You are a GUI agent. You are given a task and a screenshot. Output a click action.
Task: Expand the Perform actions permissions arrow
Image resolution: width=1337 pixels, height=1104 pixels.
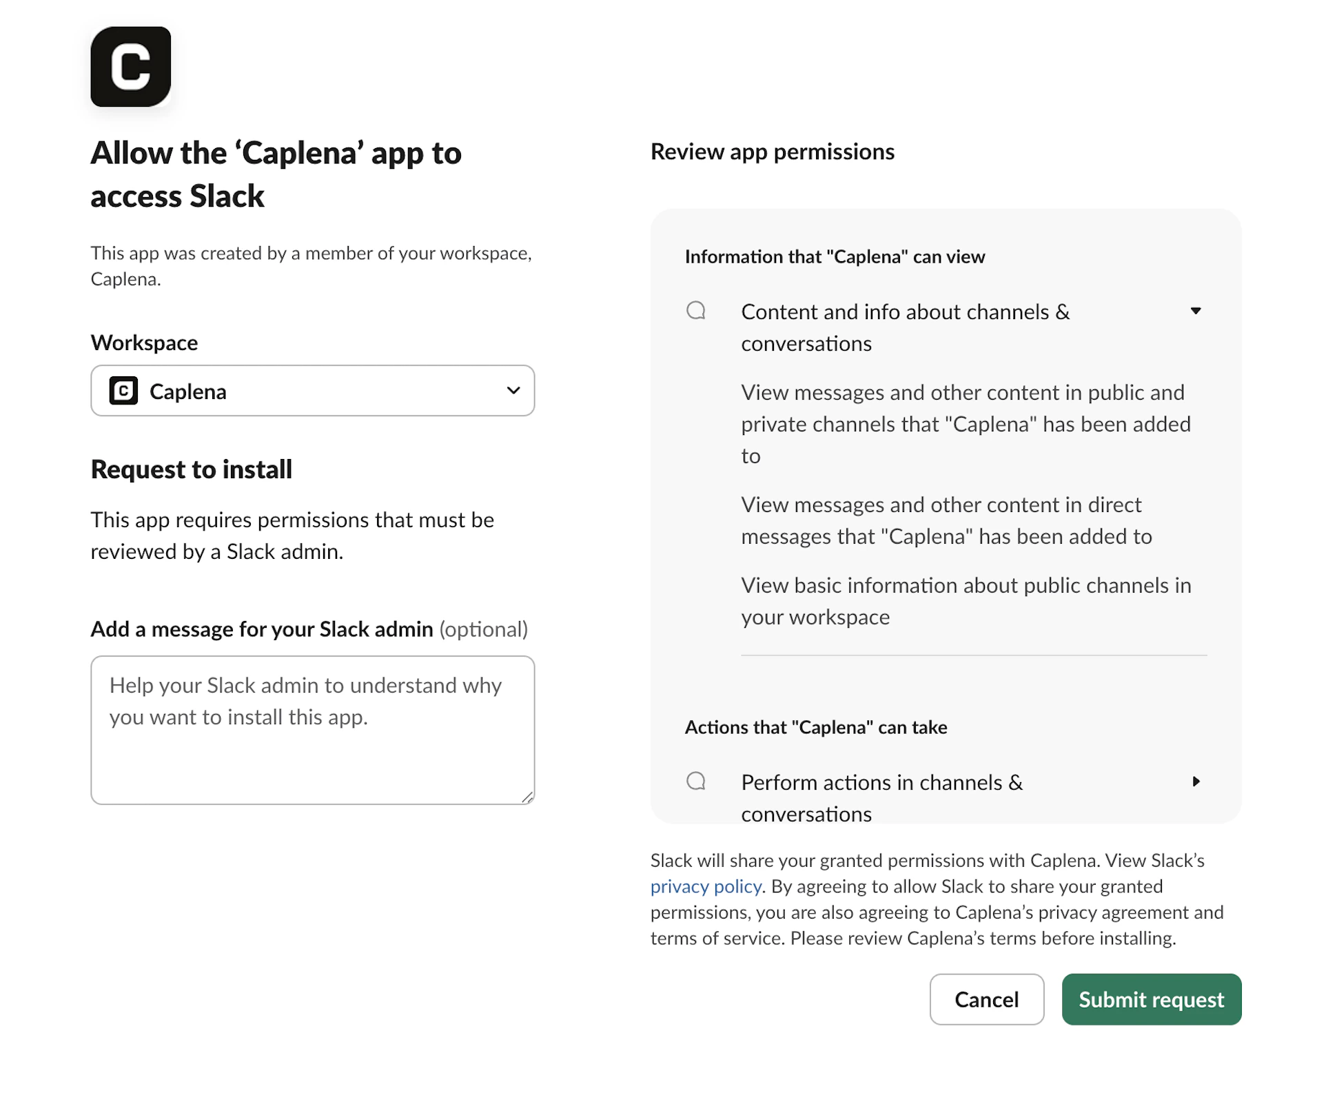click(x=1196, y=781)
